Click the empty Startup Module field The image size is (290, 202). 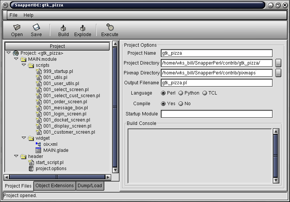click(217, 114)
